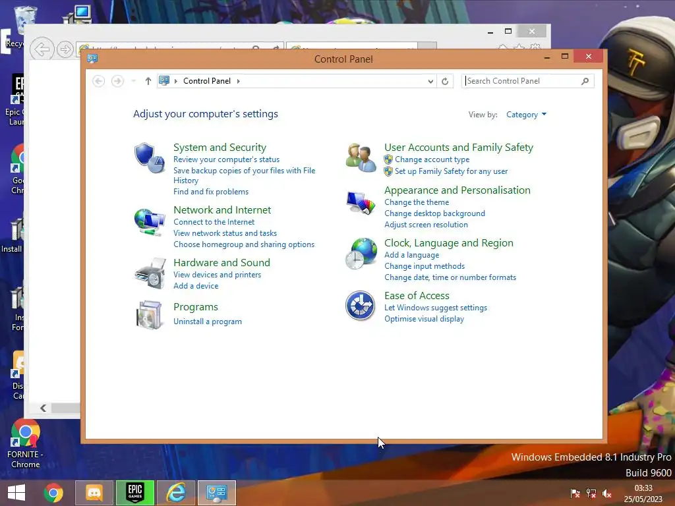Open the Appearance and Personalisation monitor icon

[x=361, y=203]
